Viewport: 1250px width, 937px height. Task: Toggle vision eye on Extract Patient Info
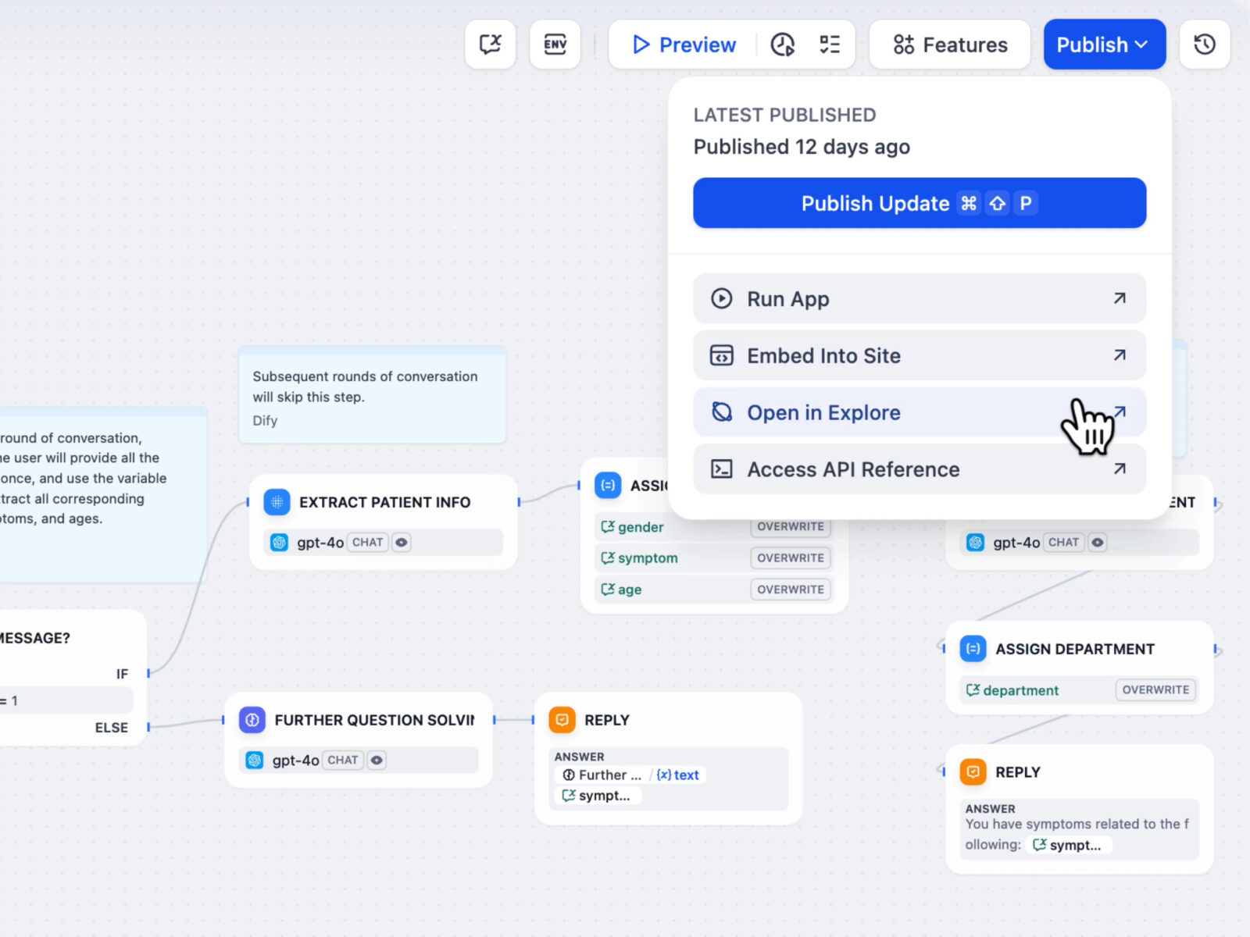pyautogui.click(x=401, y=543)
